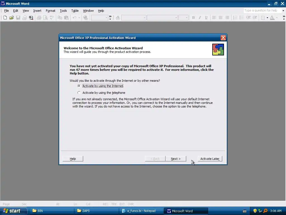Viewport: 286px width, 215px height.
Task: Open the Undo history dropdown arrow
Action: pyautogui.click(x=79, y=18)
